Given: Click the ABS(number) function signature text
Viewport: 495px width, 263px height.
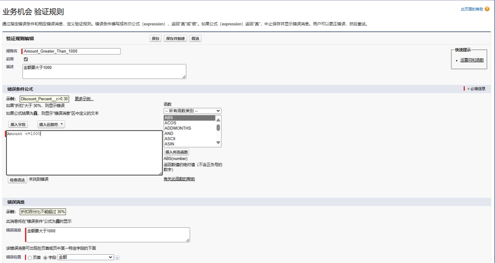Looking at the screenshot, I should 176,159.
